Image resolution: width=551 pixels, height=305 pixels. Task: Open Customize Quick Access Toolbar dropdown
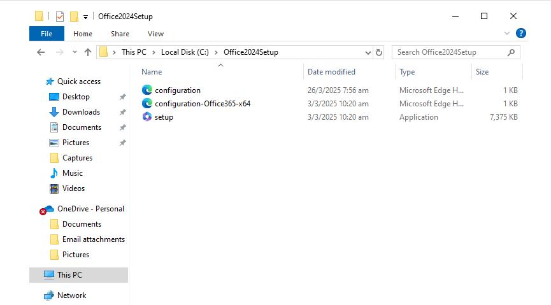pyautogui.click(x=85, y=17)
